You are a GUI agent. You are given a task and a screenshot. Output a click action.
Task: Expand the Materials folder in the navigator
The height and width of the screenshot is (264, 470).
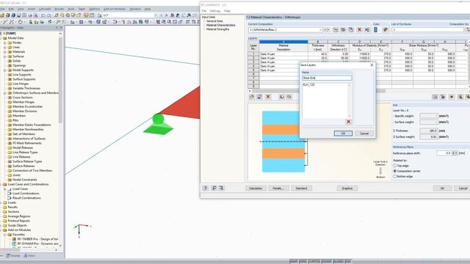click(x=5, y=52)
